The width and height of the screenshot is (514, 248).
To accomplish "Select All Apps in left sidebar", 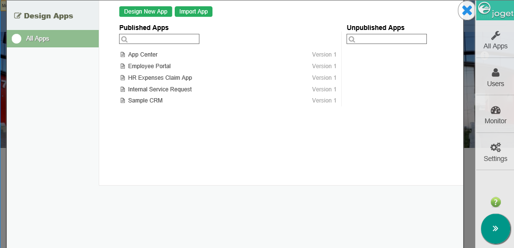I will (38, 39).
